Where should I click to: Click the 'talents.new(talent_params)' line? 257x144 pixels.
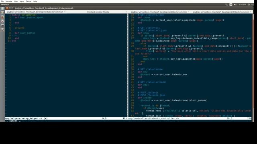tap(174, 100)
